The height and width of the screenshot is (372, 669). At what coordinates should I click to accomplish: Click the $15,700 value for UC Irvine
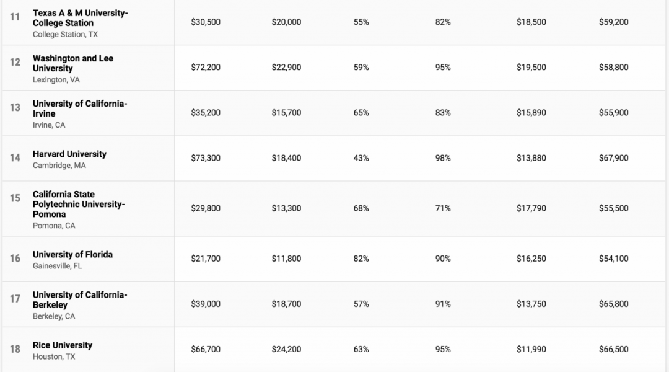click(x=286, y=113)
